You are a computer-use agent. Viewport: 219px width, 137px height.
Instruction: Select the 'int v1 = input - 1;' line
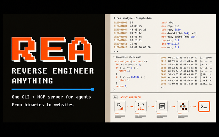click(129, 64)
